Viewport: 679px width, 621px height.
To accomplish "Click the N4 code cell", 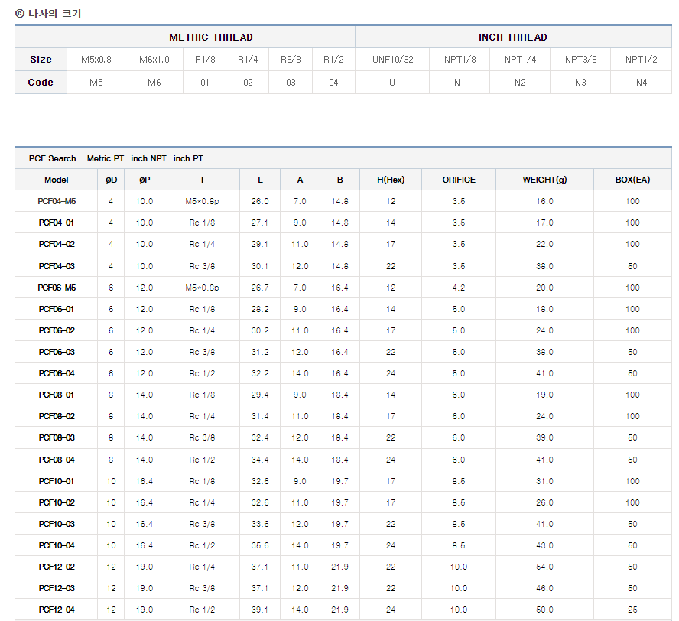I will click(642, 83).
